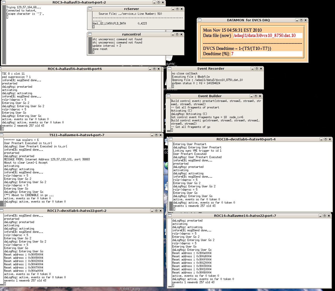Close the runcontrol window

click(181, 34)
